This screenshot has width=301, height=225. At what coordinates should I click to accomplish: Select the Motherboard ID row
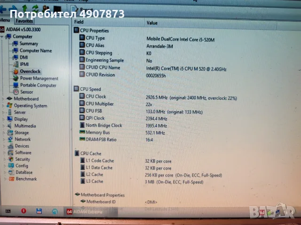pyautogui.click(x=119, y=202)
